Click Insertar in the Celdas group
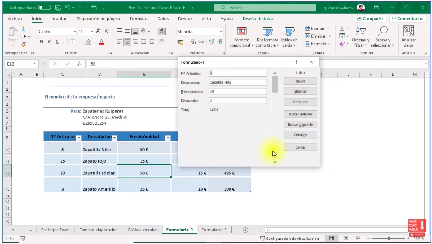This screenshot has width=432, height=244. tap(315, 28)
